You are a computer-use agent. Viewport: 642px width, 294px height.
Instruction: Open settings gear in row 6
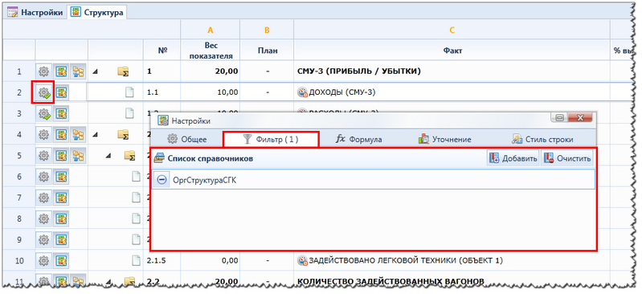pyautogui.click(x=44, y=177)
